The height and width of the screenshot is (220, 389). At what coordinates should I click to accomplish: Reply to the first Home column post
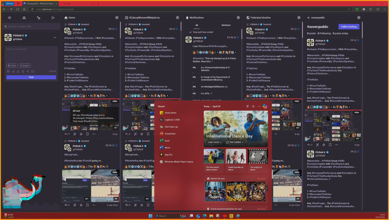coord(66,134)
